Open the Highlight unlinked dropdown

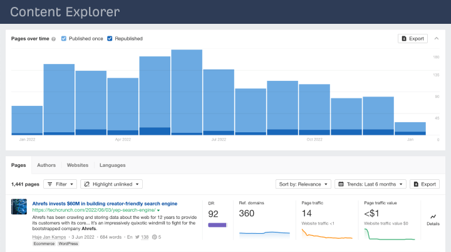point(111,184)
